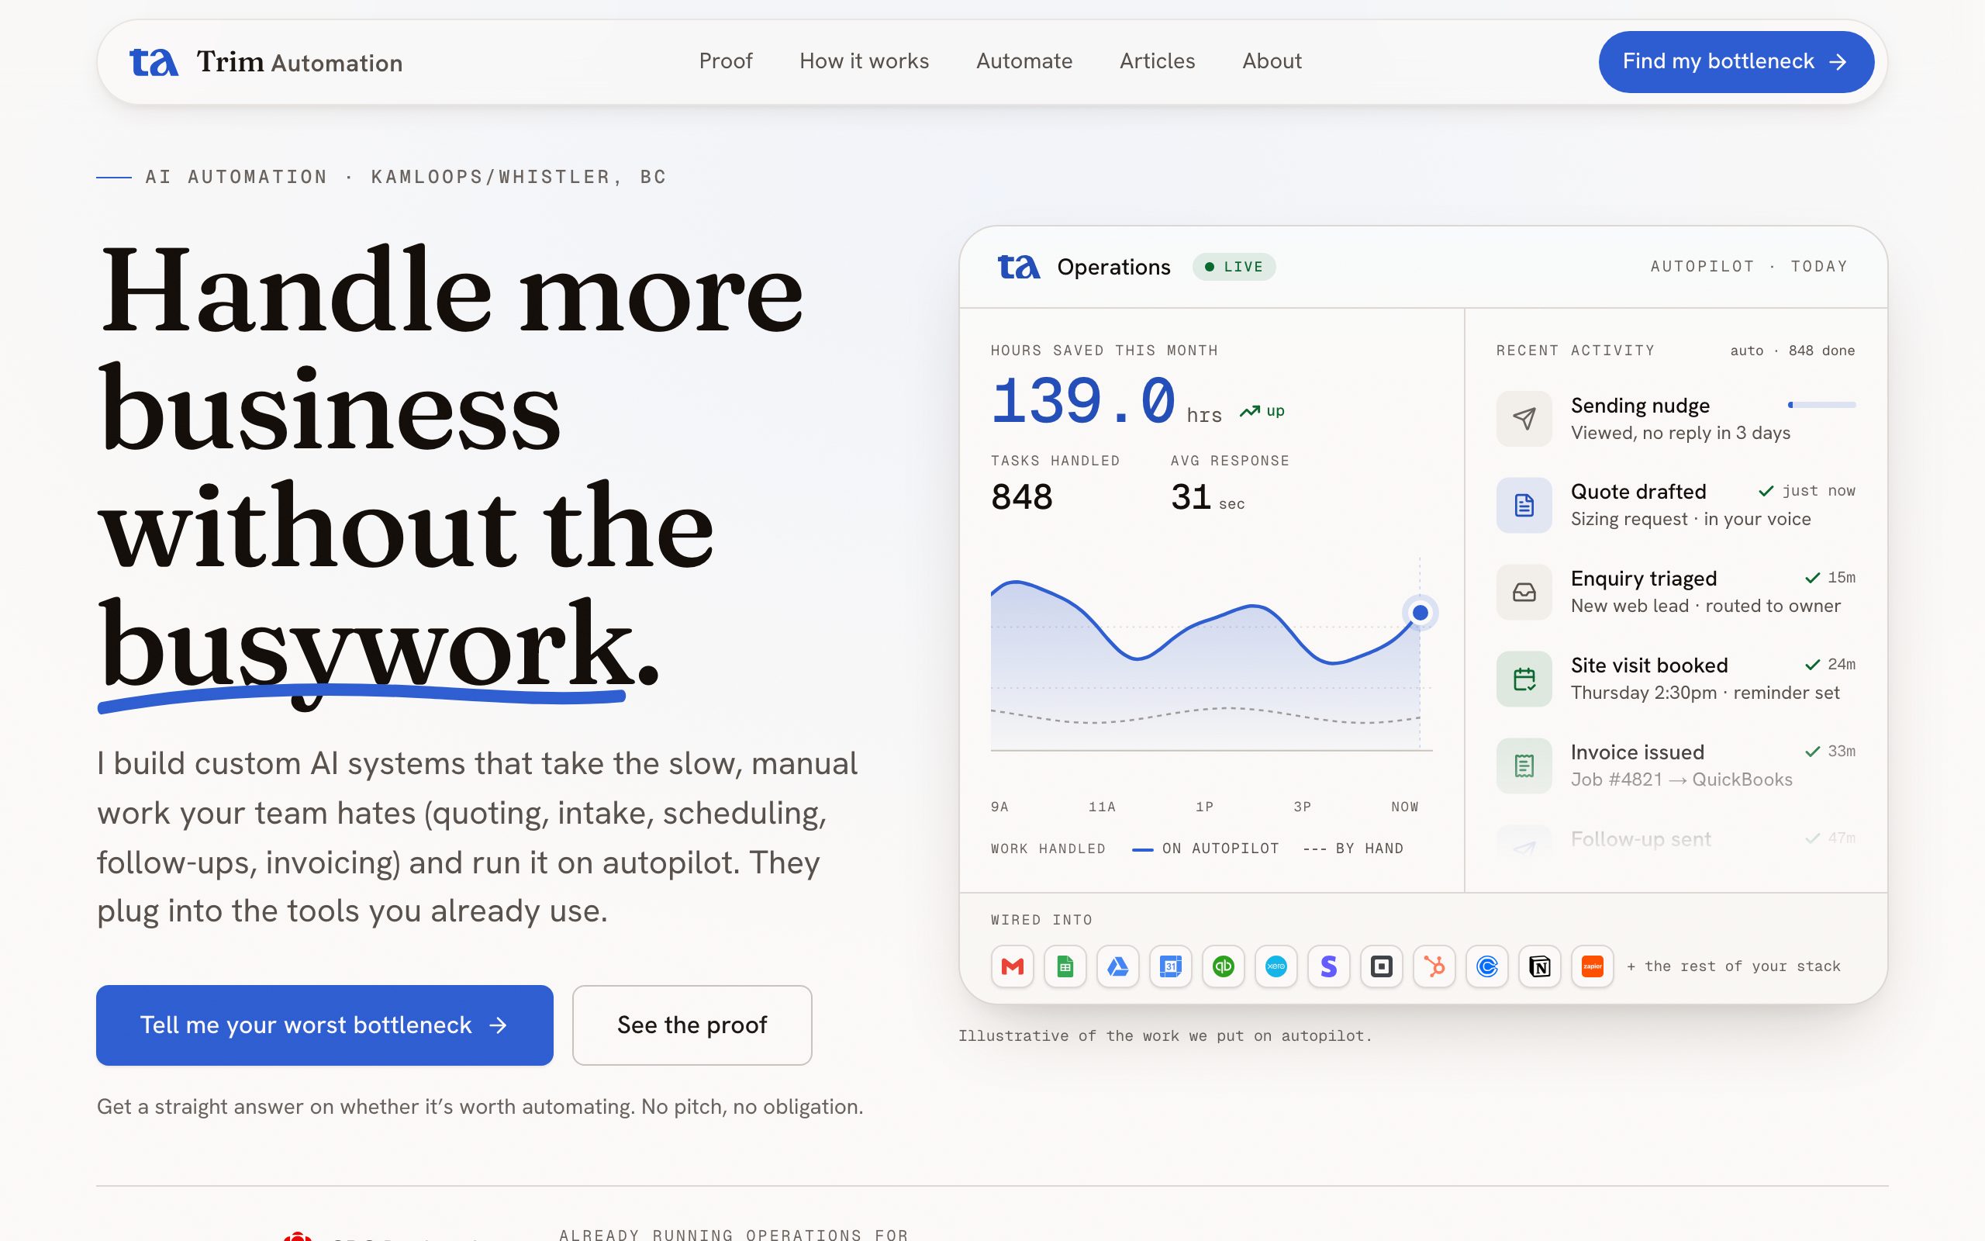Image resolution: width=1985 pixels, height=1241 pixels.
Task: Click Thursday 2:30pm · reminder set text
Action: click(1704, 693)
